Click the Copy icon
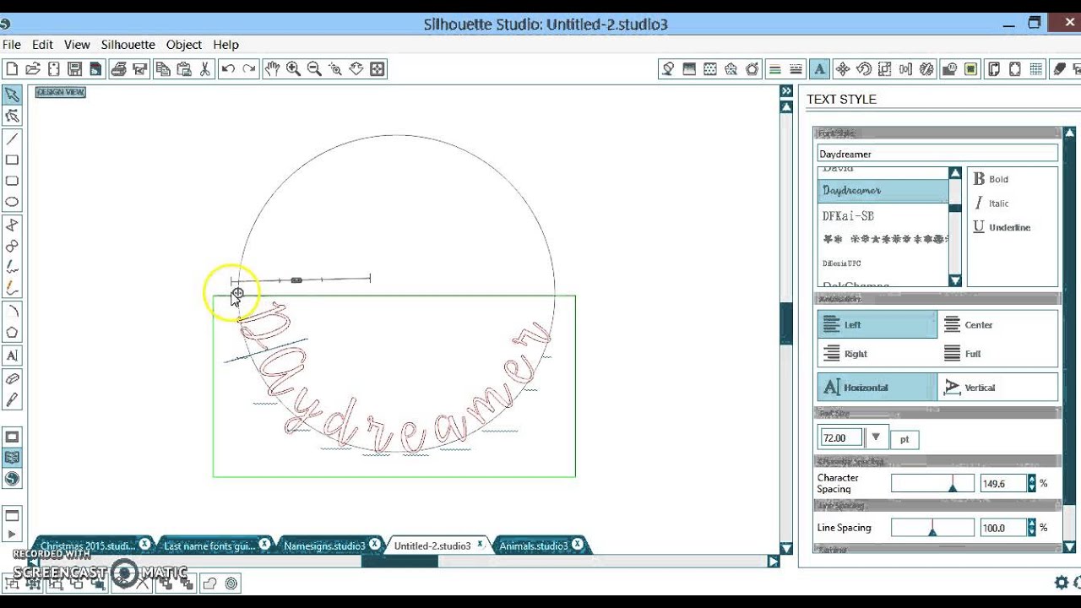1081x608 pixels. point(163,69)
